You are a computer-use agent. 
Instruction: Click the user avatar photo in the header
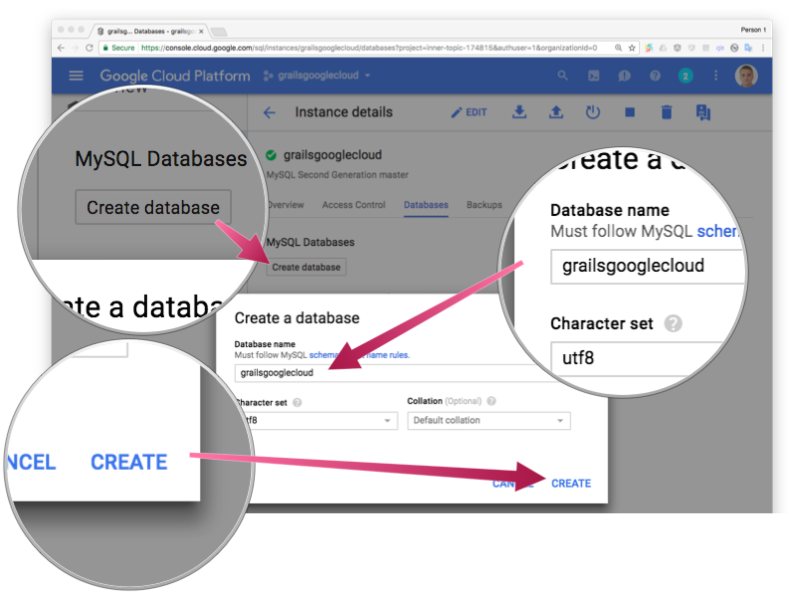pyautogui.click(x=746, y=76)
